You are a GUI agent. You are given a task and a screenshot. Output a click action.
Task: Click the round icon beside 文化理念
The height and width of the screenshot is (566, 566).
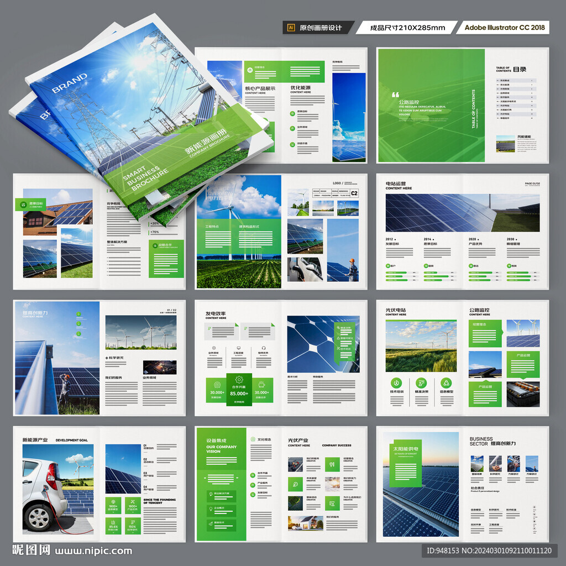click(253, 439)
